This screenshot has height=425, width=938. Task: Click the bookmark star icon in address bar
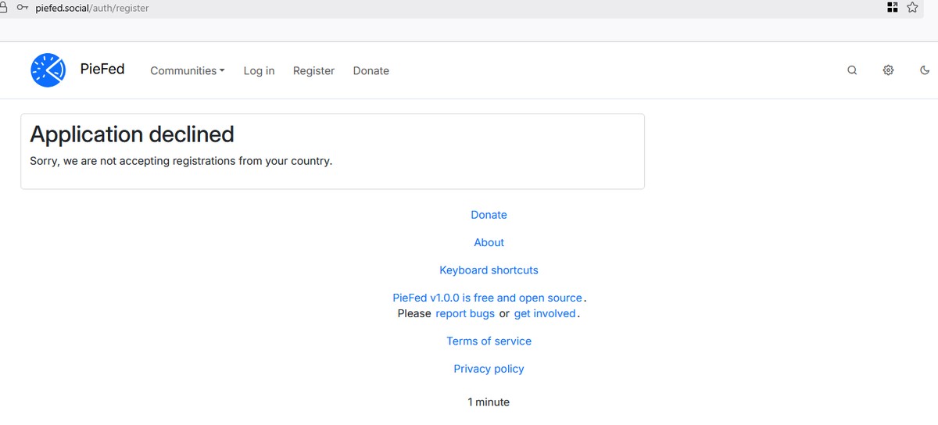click(912, 8)
